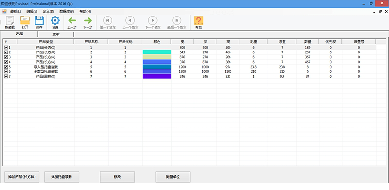Save using the 保存 floppy disk icon
The height and width of the screenshot is (190, 389).
[x=39, y=20]
